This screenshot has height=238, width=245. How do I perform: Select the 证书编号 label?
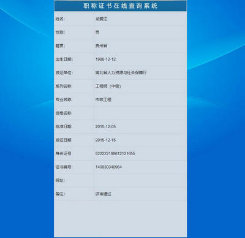[x=63, y=167]
